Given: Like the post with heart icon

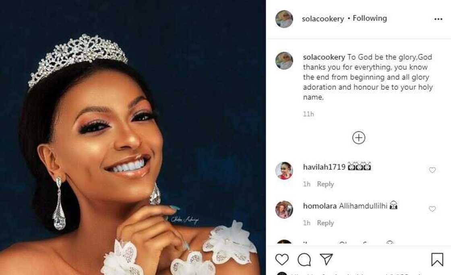Looking at the screenshot, I should coord(282,259).
